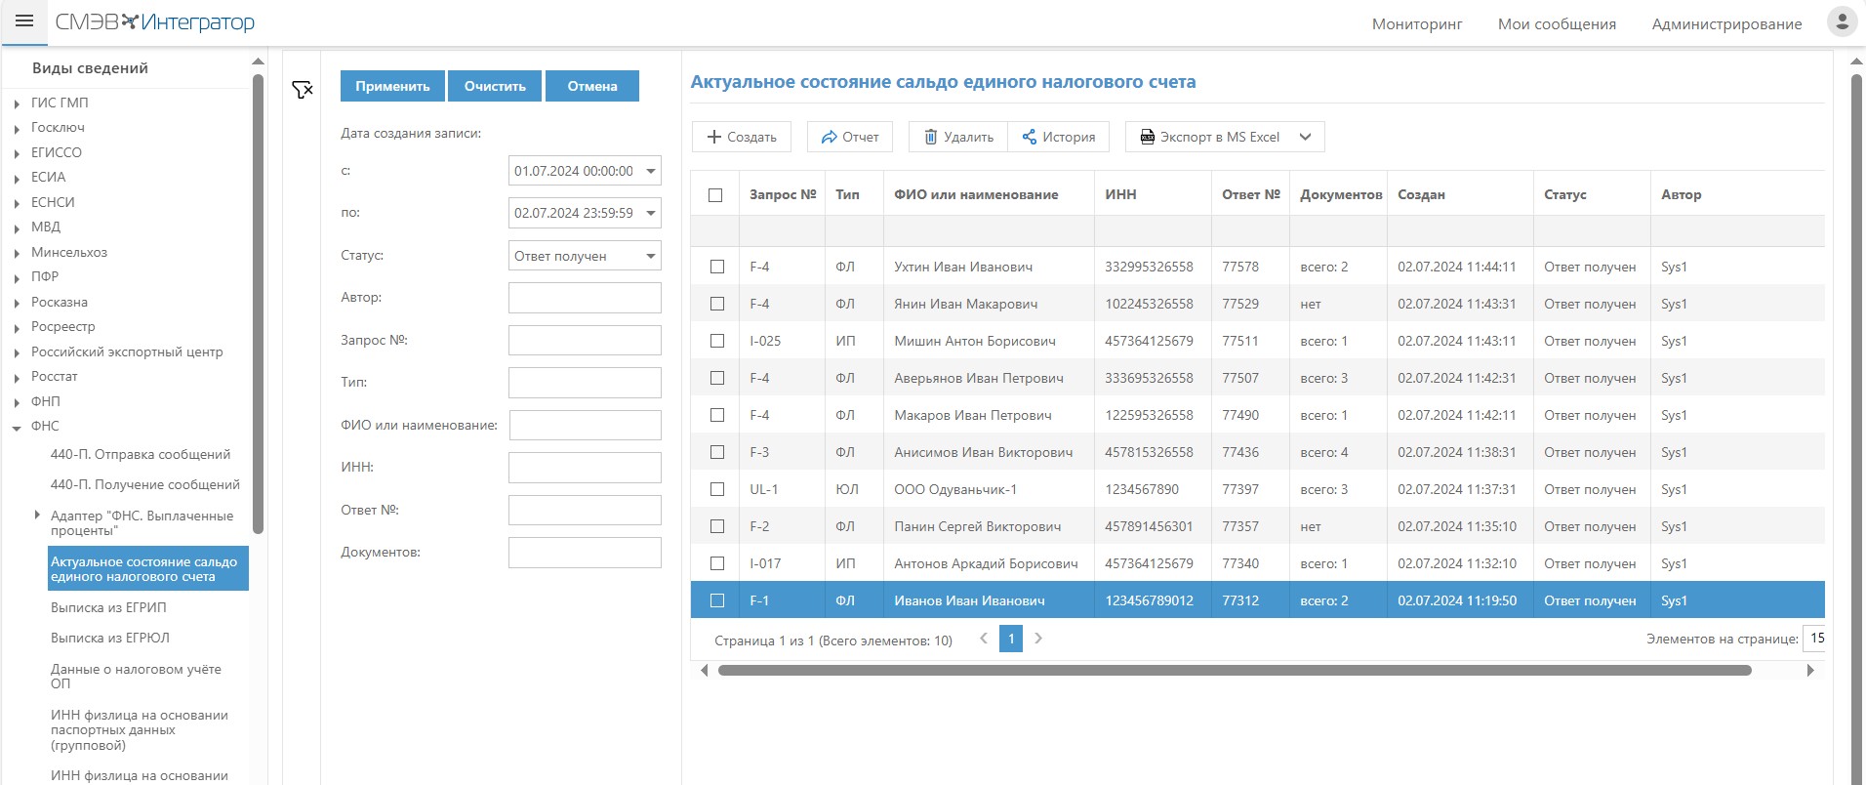Viewport: 1866px width, 785px height.
Task: Open the Export to Excel dropdown arrow
Action: (1306, 137)
